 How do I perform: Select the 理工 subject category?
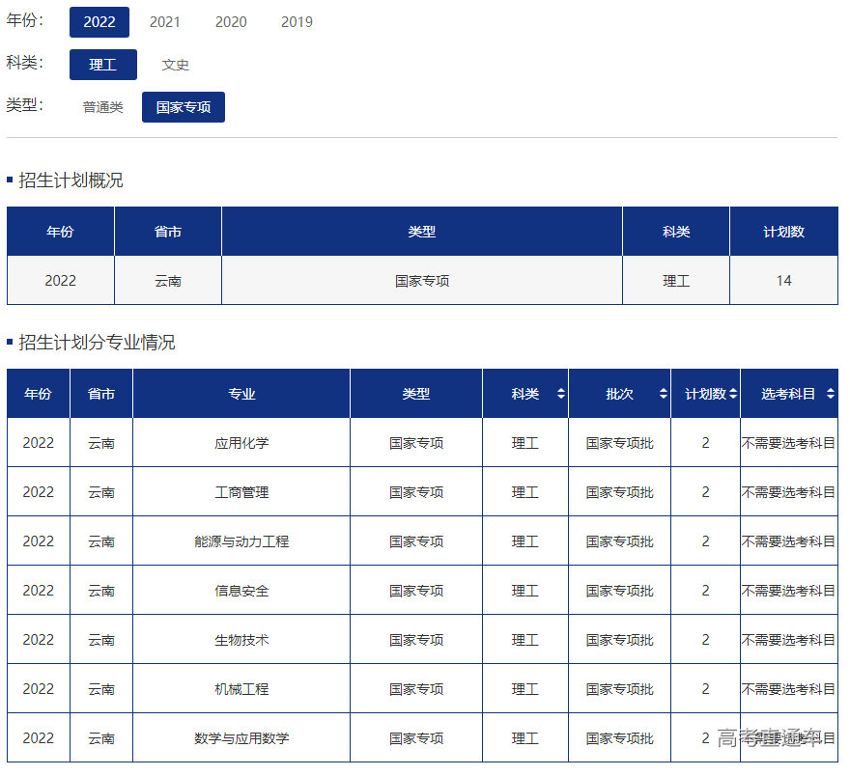click(x=103, y=65)
